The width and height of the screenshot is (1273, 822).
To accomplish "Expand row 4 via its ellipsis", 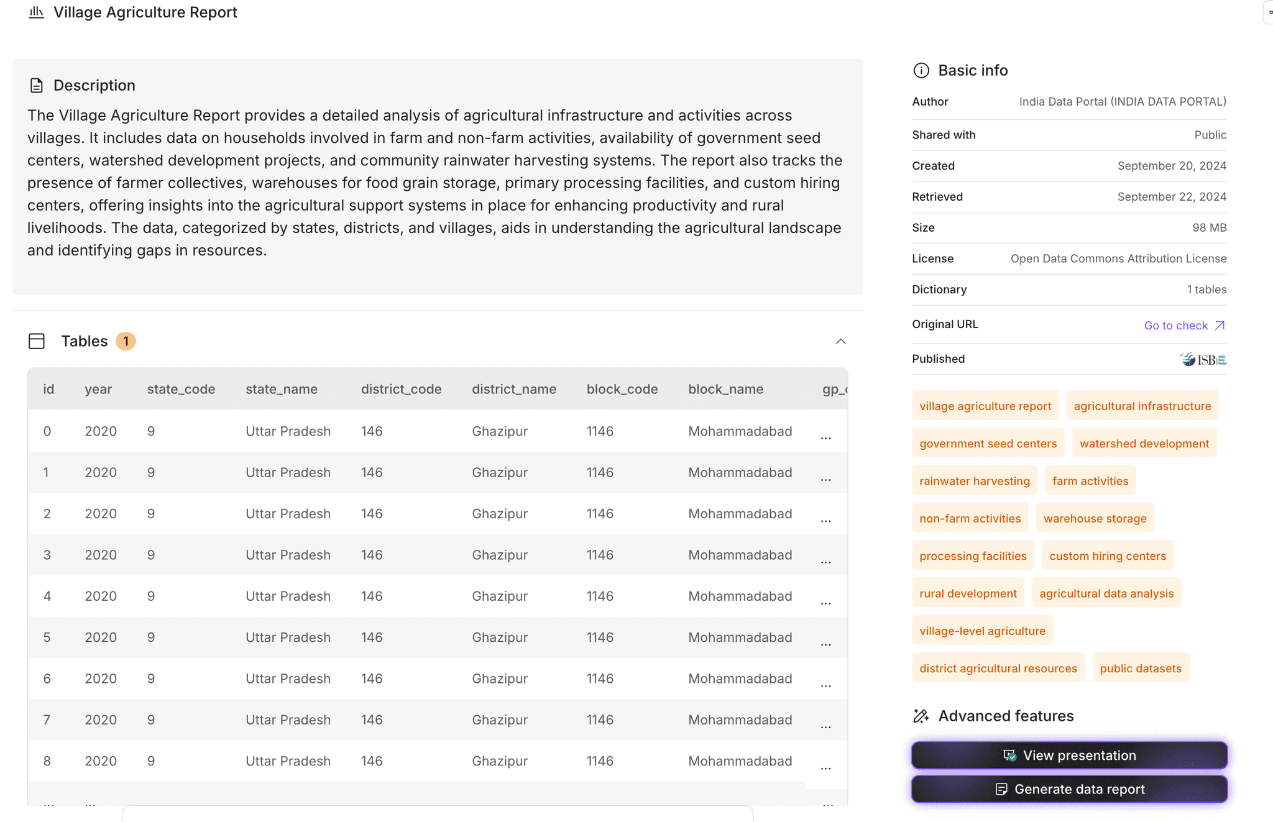I will (x=825, y=603).
